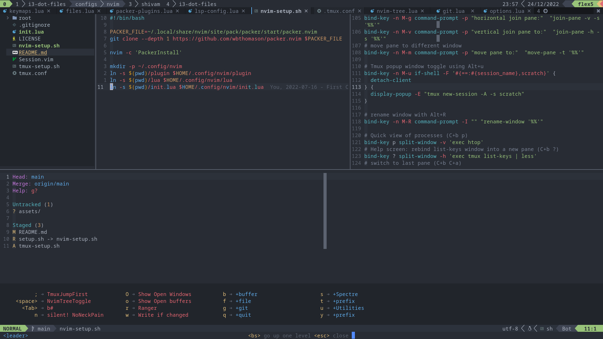Click the lua icon beside init.lua
The height and width of the screenshot is (339, 603).
[14, 32]
